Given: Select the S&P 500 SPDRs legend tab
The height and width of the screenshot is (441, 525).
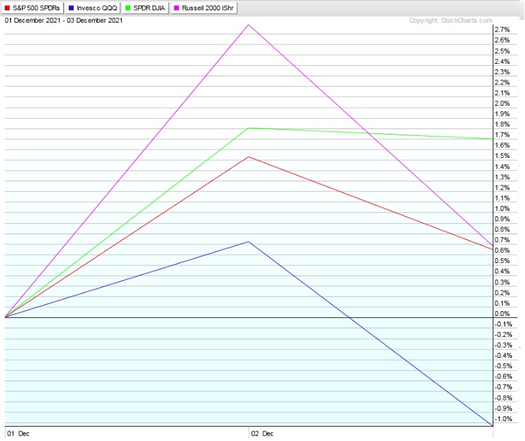Looking at the screenshot, I should [32, 8].
